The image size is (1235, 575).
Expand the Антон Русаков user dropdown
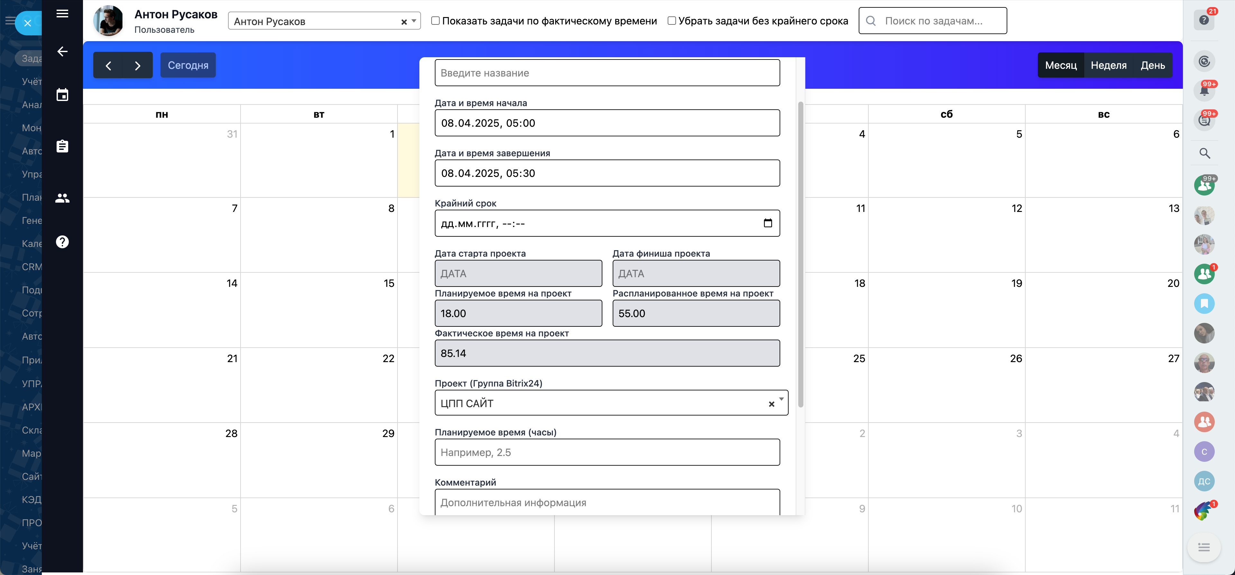click(414, 21)
